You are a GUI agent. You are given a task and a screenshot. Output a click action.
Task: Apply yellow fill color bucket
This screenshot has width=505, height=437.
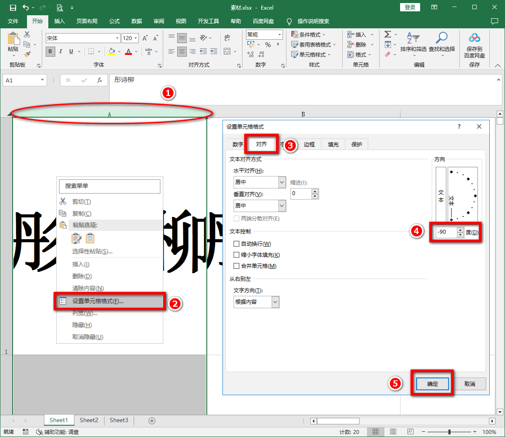(x=111, y=51)
